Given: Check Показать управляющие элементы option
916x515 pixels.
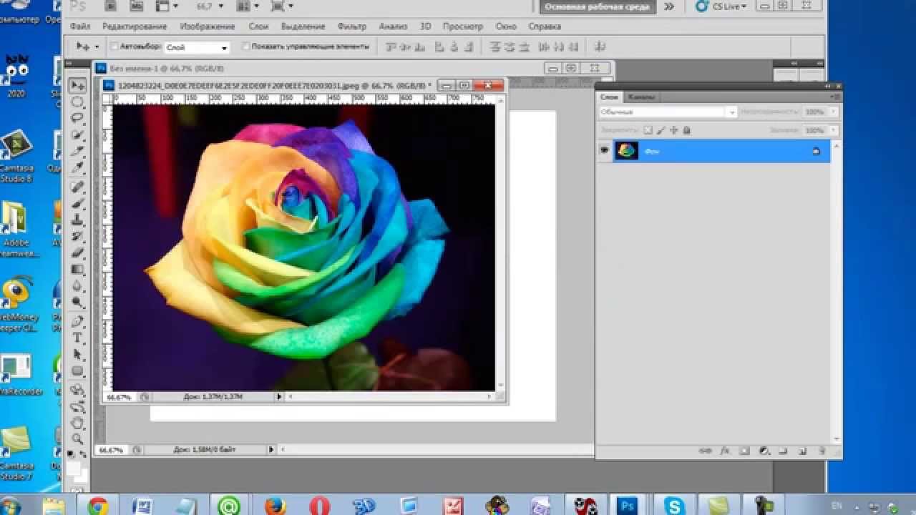Looking at the screenshot, I should click(245, 46).
